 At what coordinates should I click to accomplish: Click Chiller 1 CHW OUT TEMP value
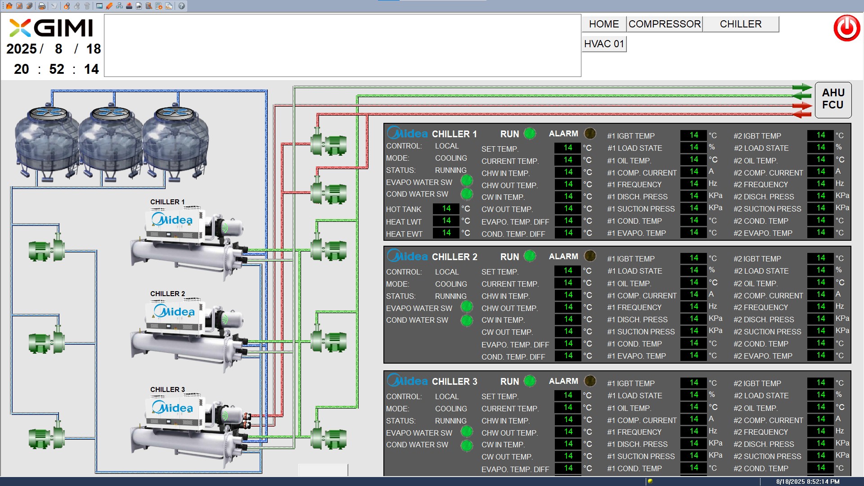[x=568, y=184]
